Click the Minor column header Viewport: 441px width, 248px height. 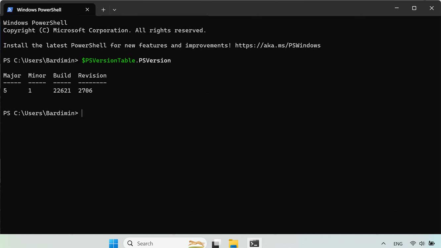coord(37,75)
